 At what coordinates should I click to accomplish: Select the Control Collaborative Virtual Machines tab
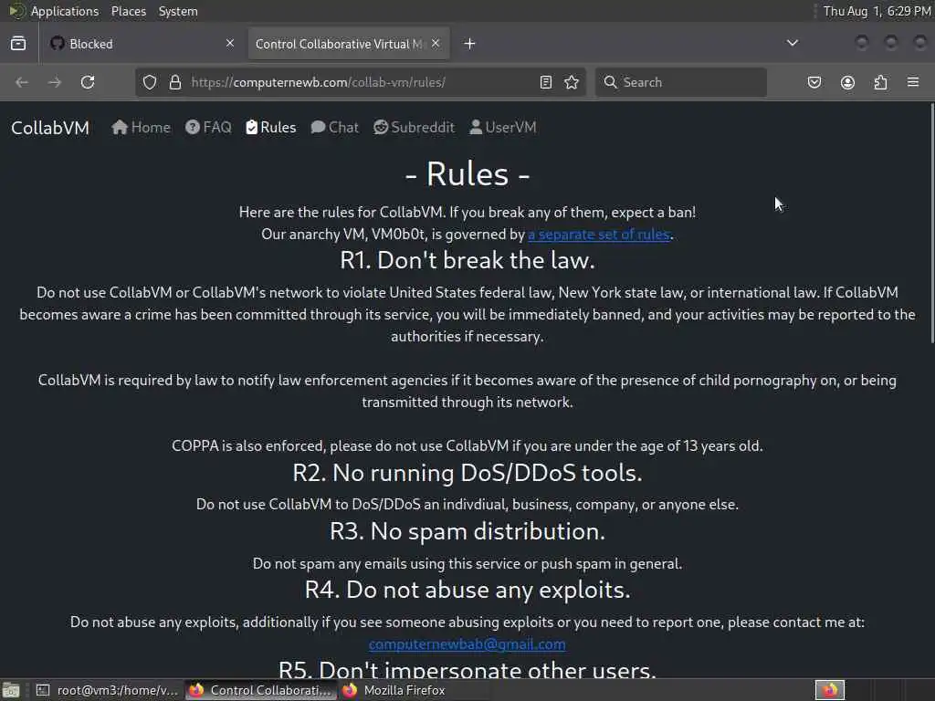point(349,44)
